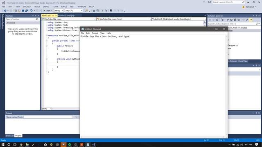Toggle auto-hide pin on Solution Explorer

coord(256,16)
